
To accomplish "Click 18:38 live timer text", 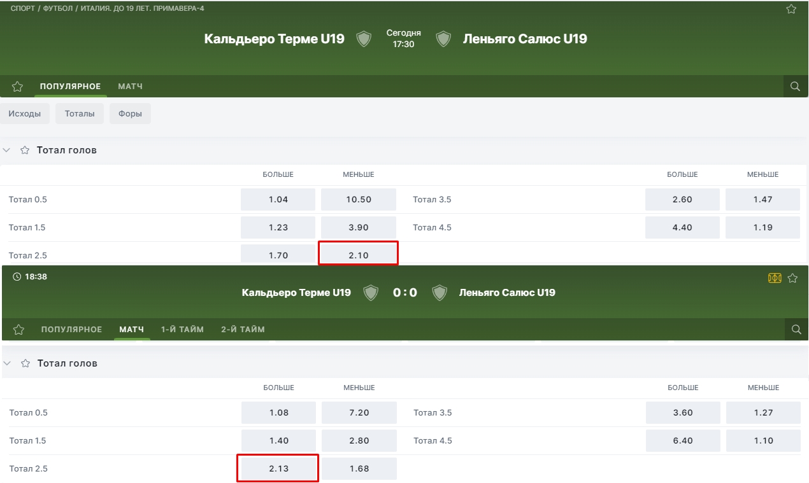I will 36,277.
